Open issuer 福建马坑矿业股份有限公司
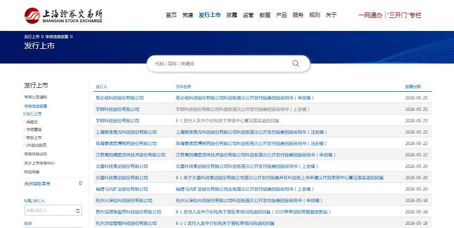Image resolution: width=454 pixels, height=228 pixels. (122, 189)
